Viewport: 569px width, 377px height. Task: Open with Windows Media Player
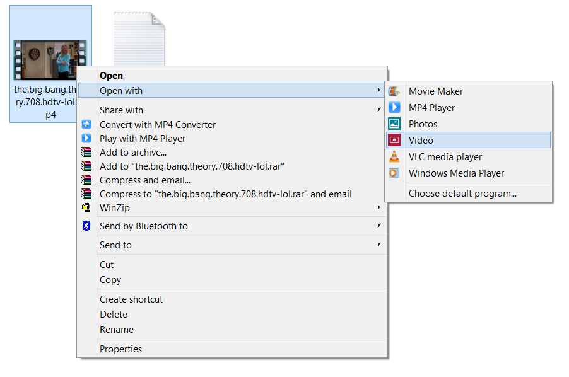(469, 173)
